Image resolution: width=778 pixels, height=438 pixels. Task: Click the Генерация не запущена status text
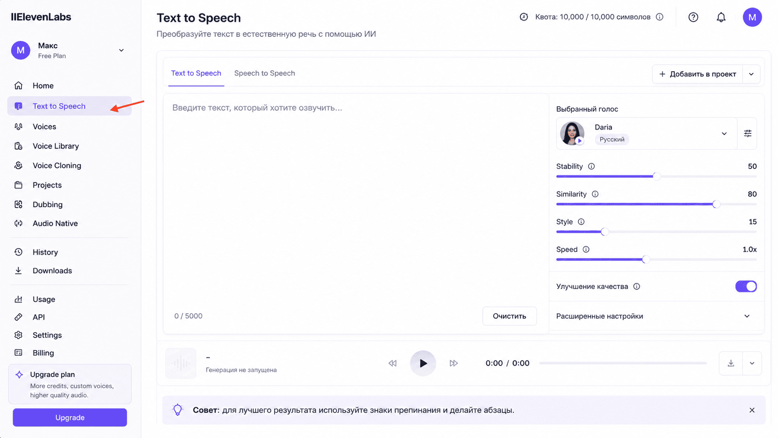click(x=241, y=370)
